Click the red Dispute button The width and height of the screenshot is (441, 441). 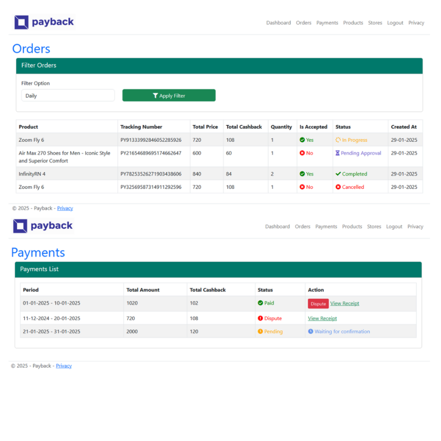click(x=318, y=304)
